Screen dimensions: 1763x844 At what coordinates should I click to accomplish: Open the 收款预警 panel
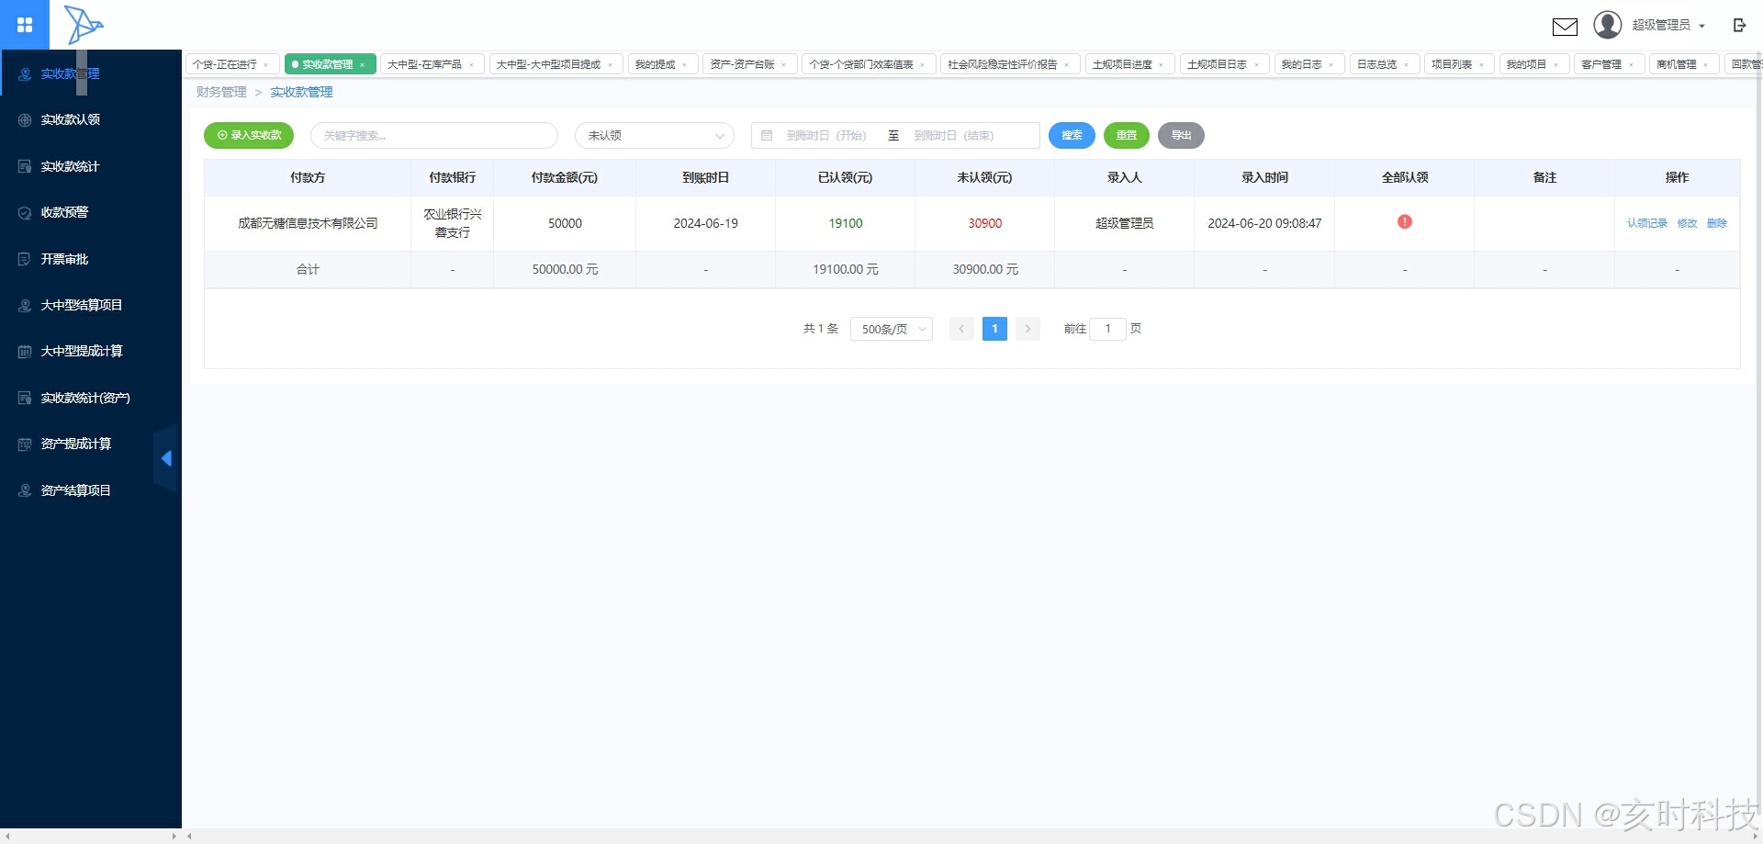click(64, 212)
